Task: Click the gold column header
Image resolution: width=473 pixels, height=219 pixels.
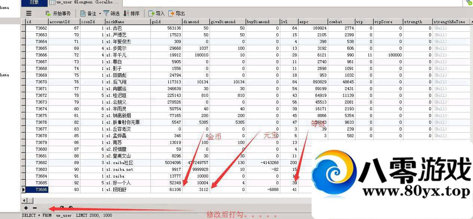Action: [x=166, y=22]
